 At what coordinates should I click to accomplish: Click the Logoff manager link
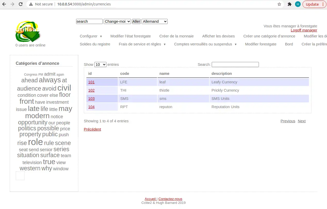304,30
